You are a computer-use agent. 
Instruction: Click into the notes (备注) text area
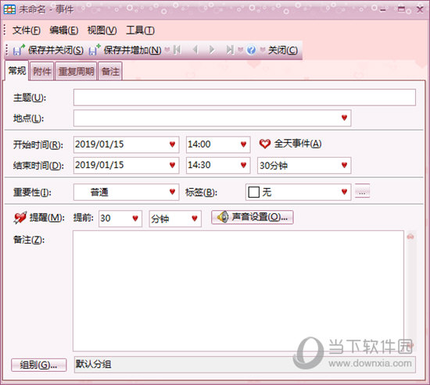pyautogui.click(x=238, y=291)
